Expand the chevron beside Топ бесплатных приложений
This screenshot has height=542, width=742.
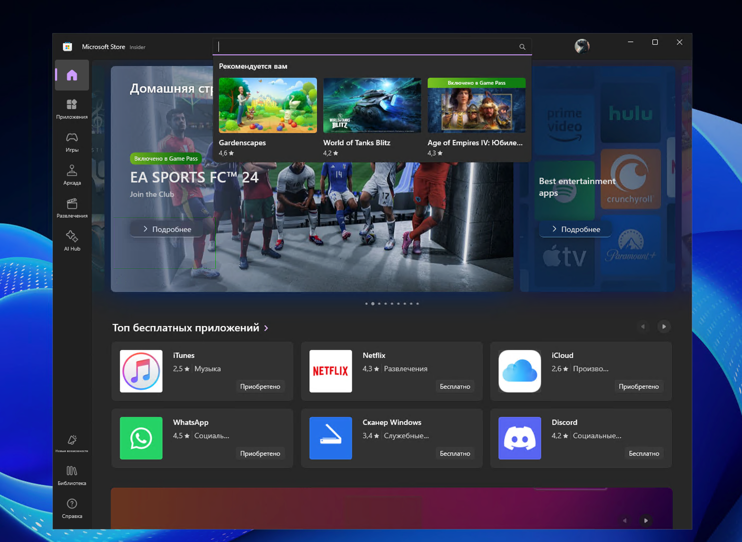266,328
